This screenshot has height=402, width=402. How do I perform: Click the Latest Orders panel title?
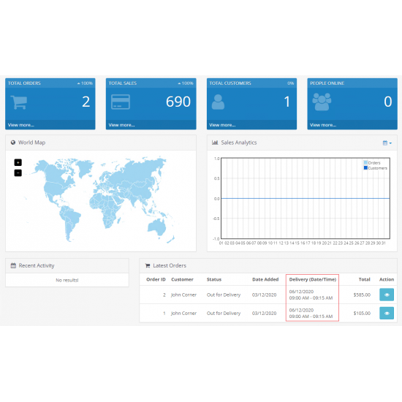(x=170, y=265)
